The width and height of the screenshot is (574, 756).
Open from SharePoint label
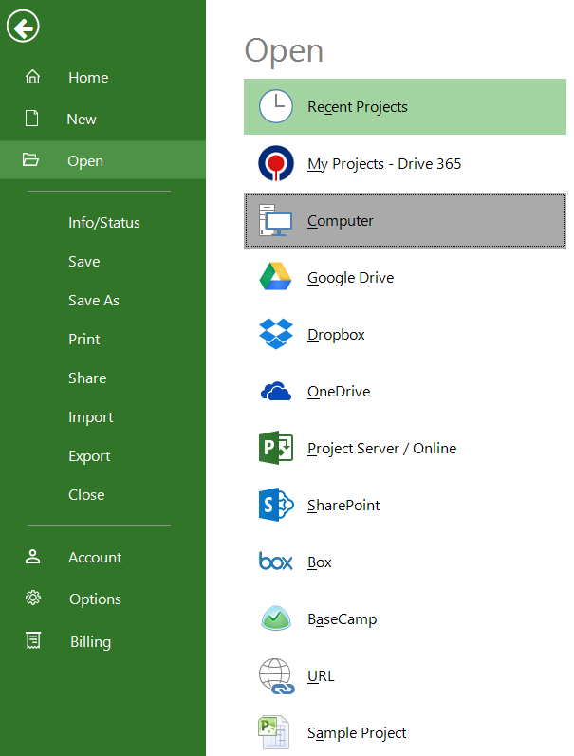click(343, 506)
